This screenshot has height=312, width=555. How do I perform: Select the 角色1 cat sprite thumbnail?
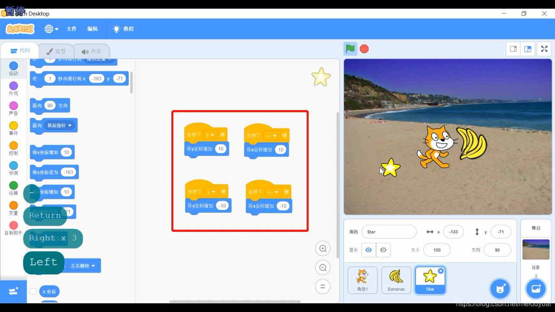[x=362, y=280]
